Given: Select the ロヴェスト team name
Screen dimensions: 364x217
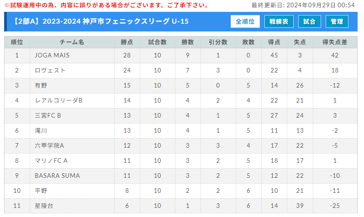Looking at the screenshot, I should pyautogui.click(x=50, y=71).
